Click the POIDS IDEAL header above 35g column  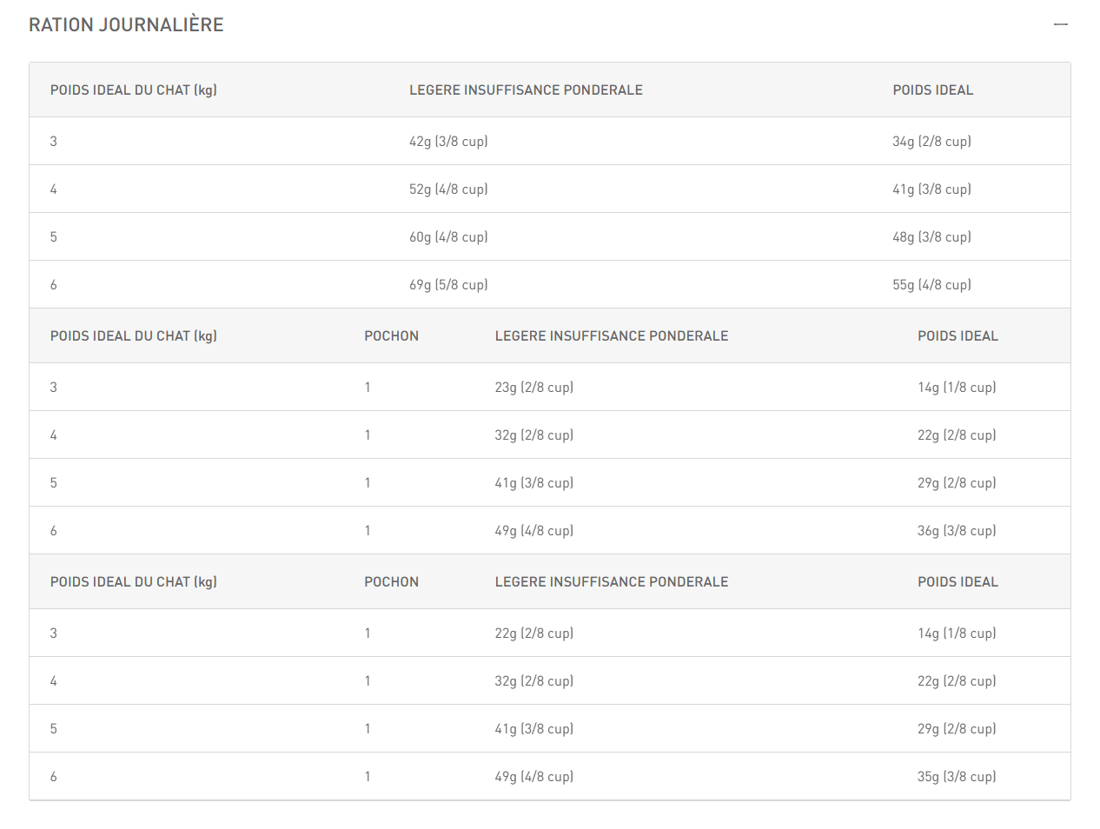coord(958,581)
